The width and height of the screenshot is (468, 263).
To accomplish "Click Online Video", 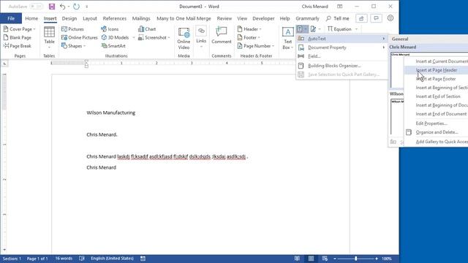I will [184, 38].
